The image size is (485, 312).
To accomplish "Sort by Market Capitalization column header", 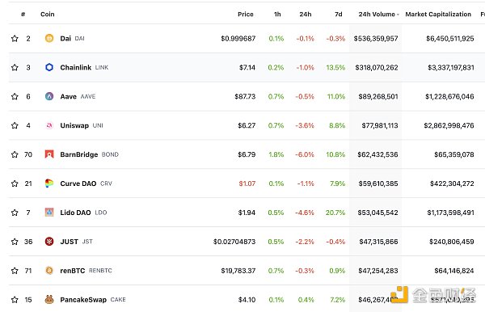I will click(x=438, y=15).
